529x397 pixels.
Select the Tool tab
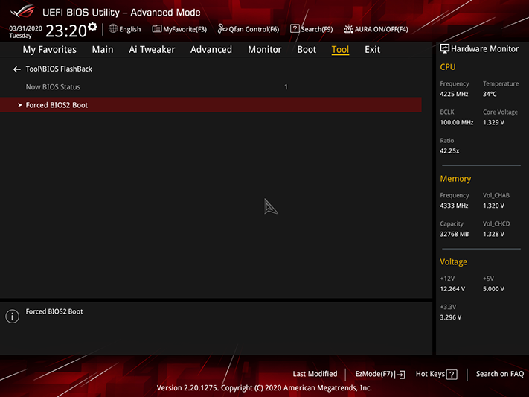(x=340, y=50)
